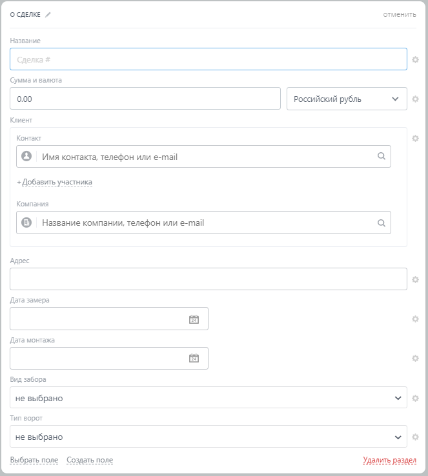The height and width of the screenshot is (476, 428).
Task: Click the отменить link
Action: (x=400, y=15)
